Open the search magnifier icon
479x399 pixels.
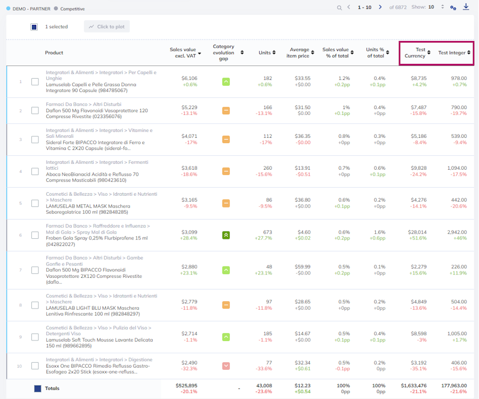pos(339,7)
